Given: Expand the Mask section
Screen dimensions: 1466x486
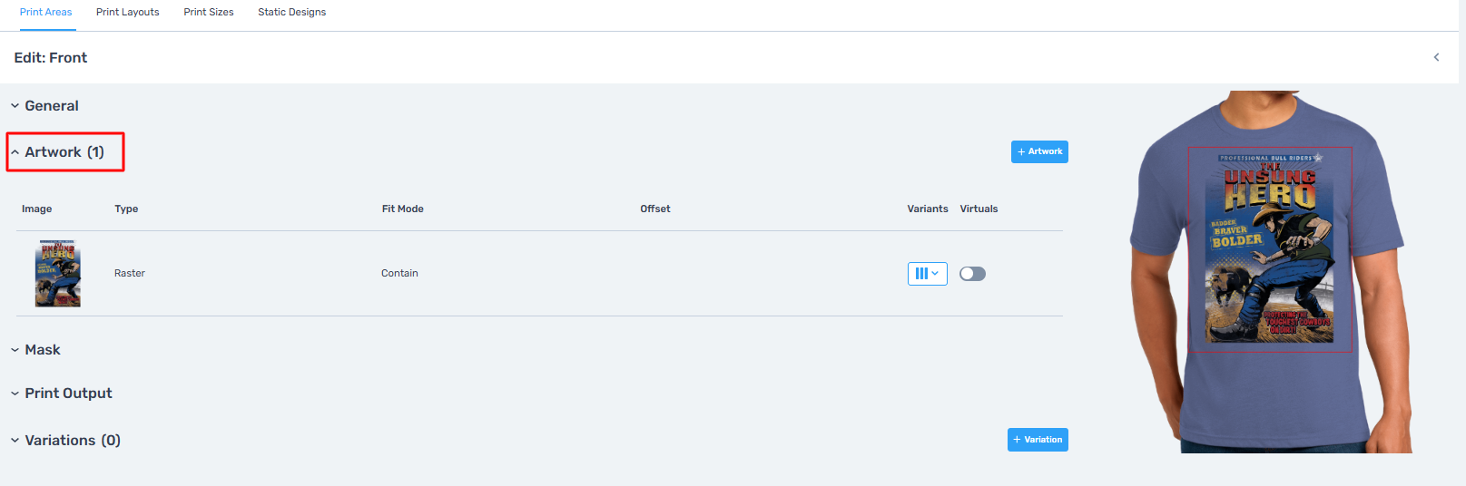Looking at the screenshot, I should pos(35,350).
